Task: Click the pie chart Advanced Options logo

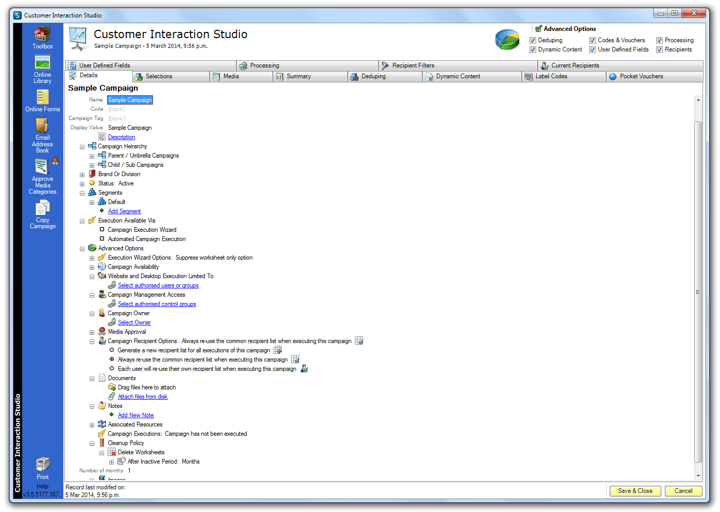Action: tap(507, 40)
